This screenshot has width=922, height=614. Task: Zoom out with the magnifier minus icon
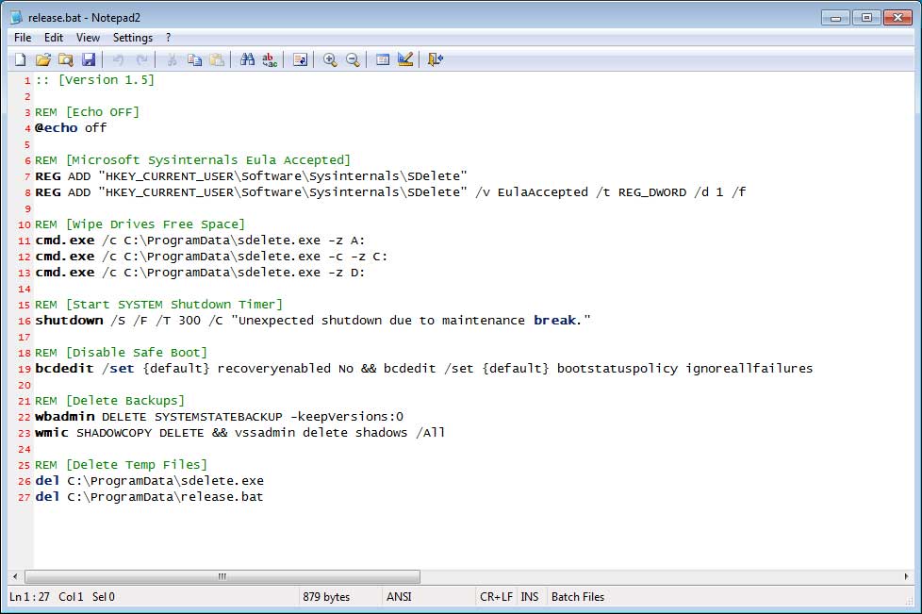coord(353,59)
